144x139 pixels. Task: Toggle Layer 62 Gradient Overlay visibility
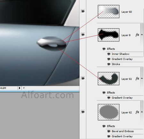109,136
